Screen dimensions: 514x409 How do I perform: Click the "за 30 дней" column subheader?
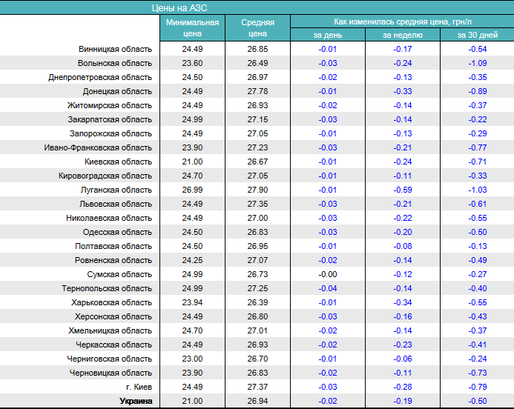[x=477, y=35]
